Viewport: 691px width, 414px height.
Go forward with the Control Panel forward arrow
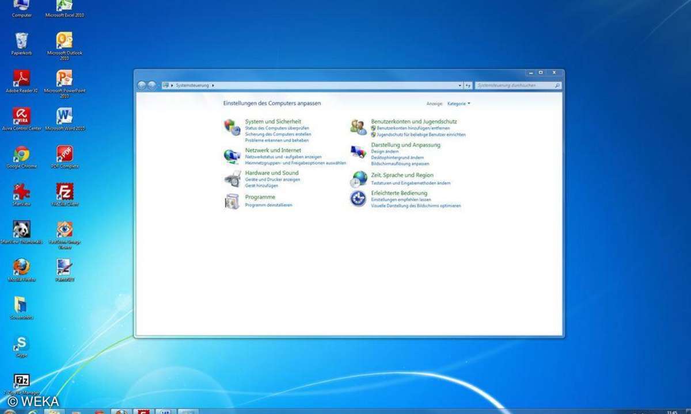[x=151, y=85]
